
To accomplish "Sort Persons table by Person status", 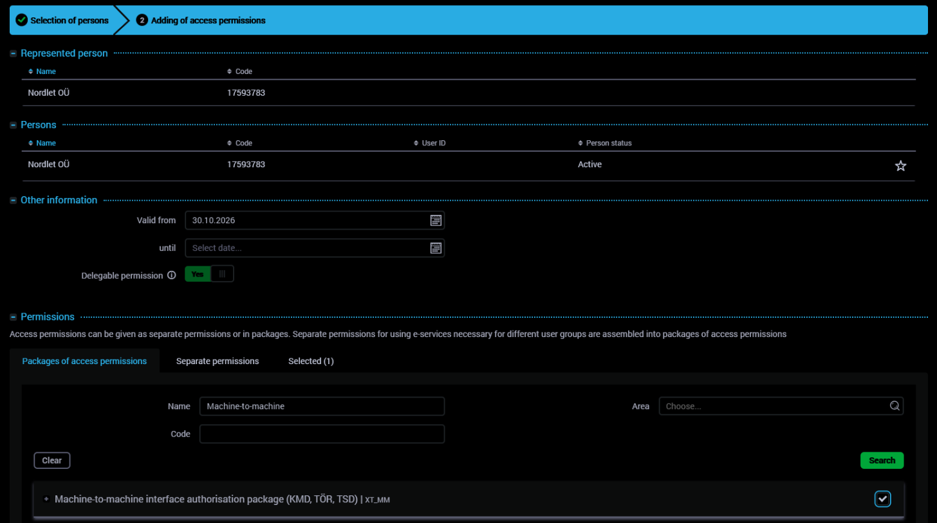I will pos(605,143).
